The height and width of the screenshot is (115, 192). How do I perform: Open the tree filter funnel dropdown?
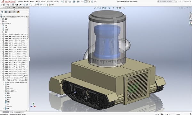coord(2,15)
